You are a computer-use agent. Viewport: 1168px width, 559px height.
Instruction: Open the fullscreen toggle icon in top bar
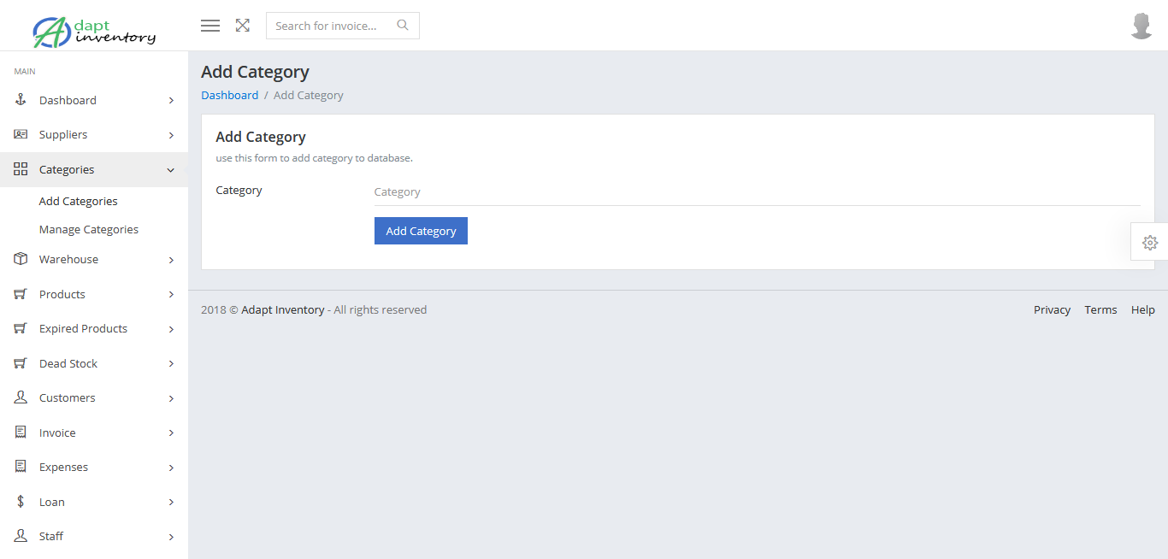[x=242, y=25]
